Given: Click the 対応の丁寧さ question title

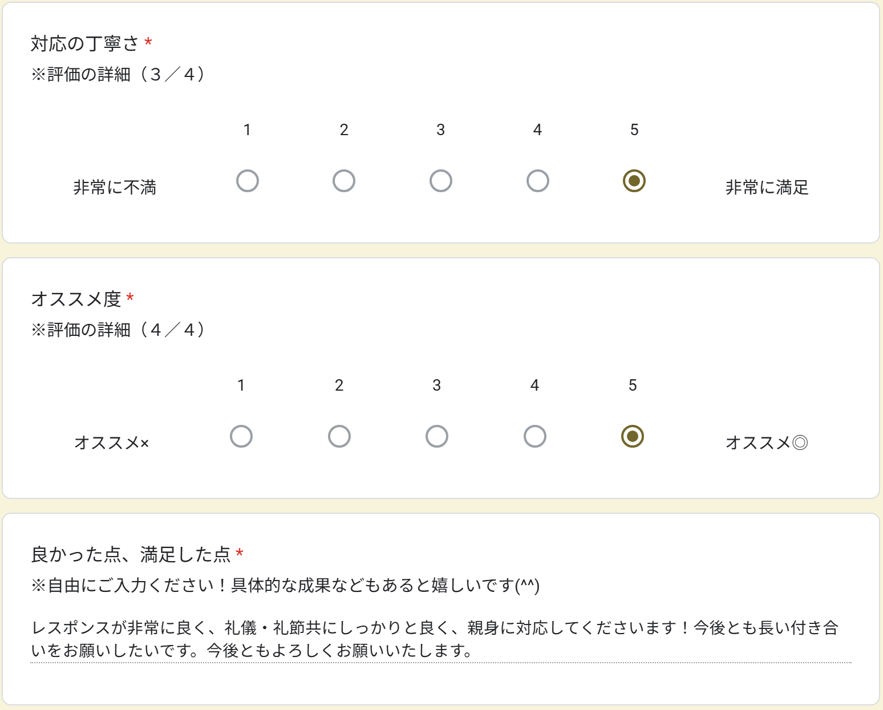Looking at the screenshot, I should (84, 43).
